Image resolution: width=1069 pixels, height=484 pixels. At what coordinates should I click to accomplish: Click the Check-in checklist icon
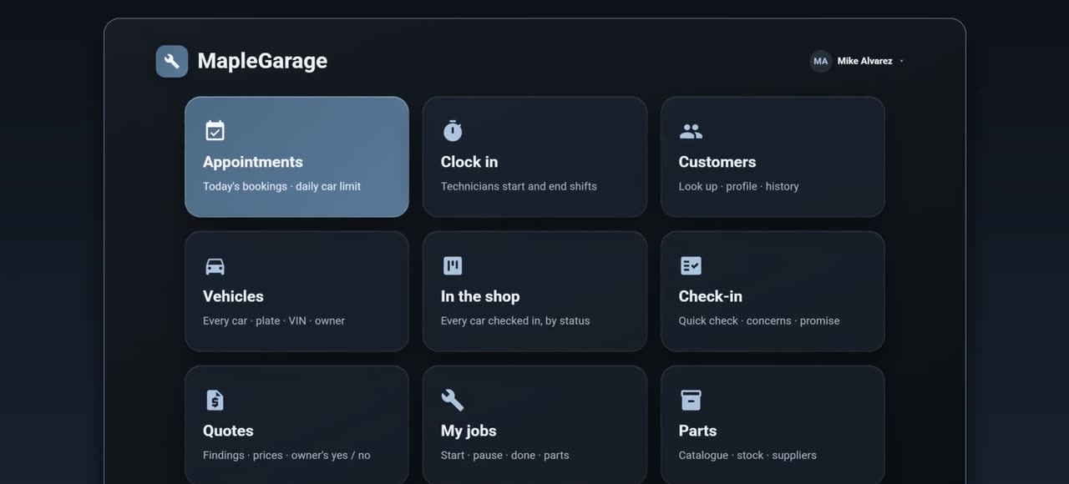tap(691, 265)
